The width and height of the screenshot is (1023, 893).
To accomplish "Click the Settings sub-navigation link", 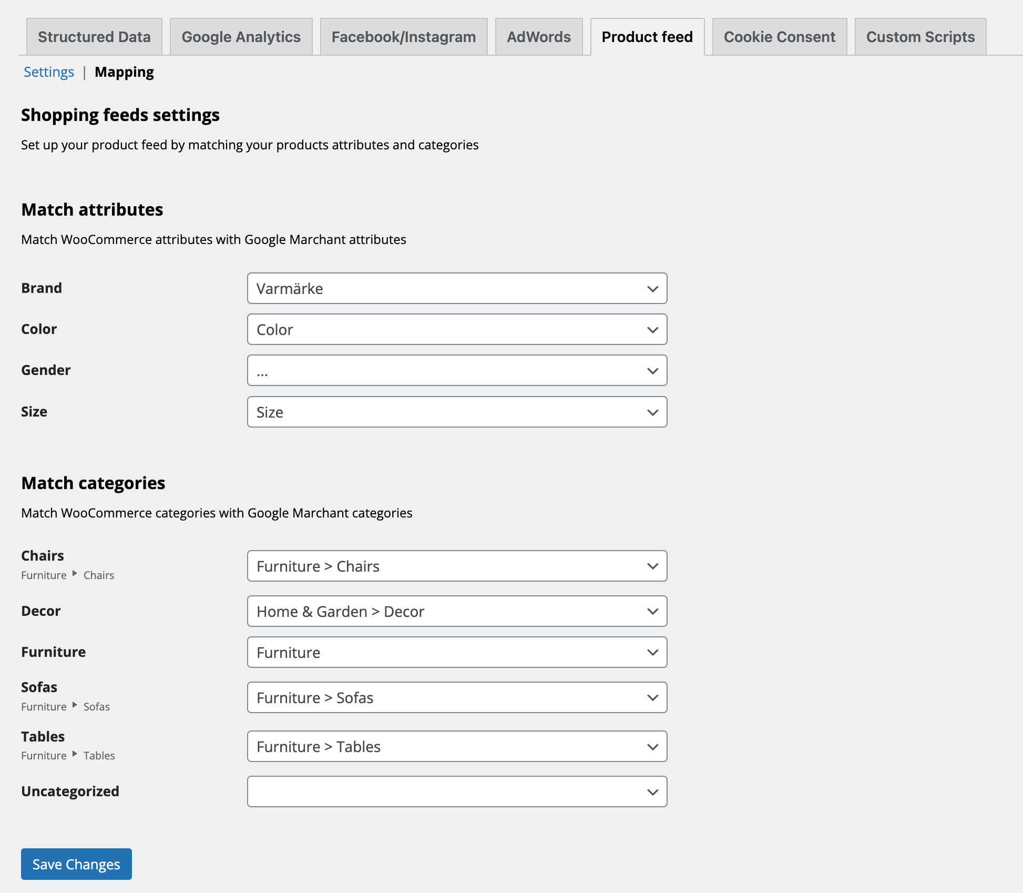I will click(x=49, y=72).
